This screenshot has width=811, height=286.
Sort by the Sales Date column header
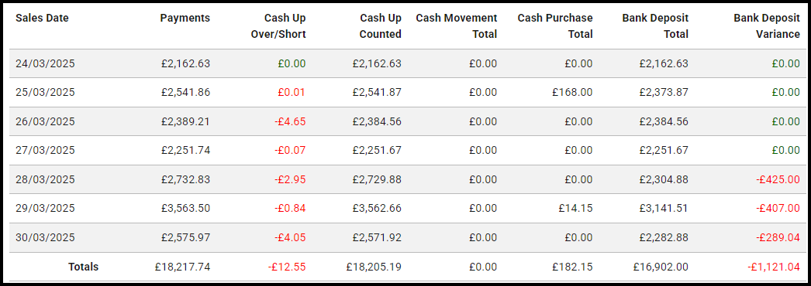[42, 18]
